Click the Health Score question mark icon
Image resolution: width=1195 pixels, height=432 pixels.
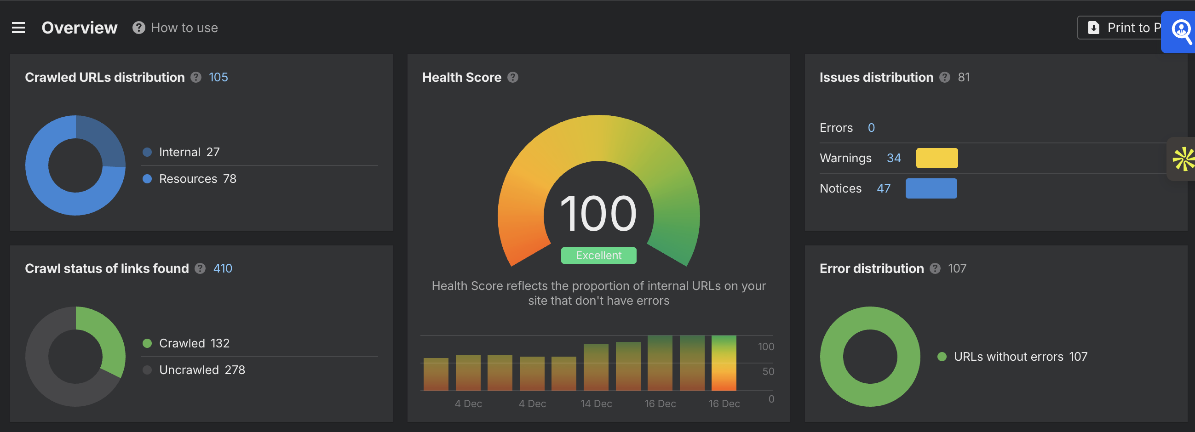click(513, 77)
